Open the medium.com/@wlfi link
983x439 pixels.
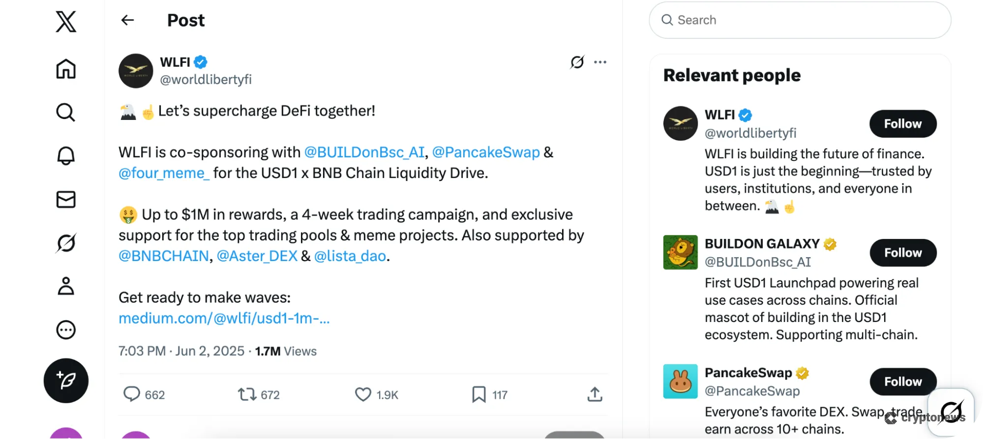point(224,319)
